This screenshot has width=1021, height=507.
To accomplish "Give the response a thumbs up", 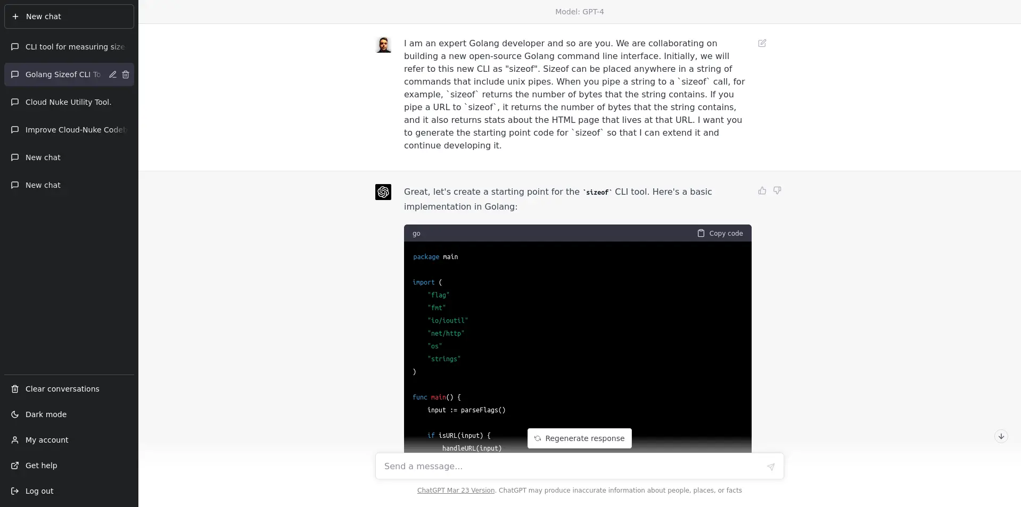I will point(762,190).
